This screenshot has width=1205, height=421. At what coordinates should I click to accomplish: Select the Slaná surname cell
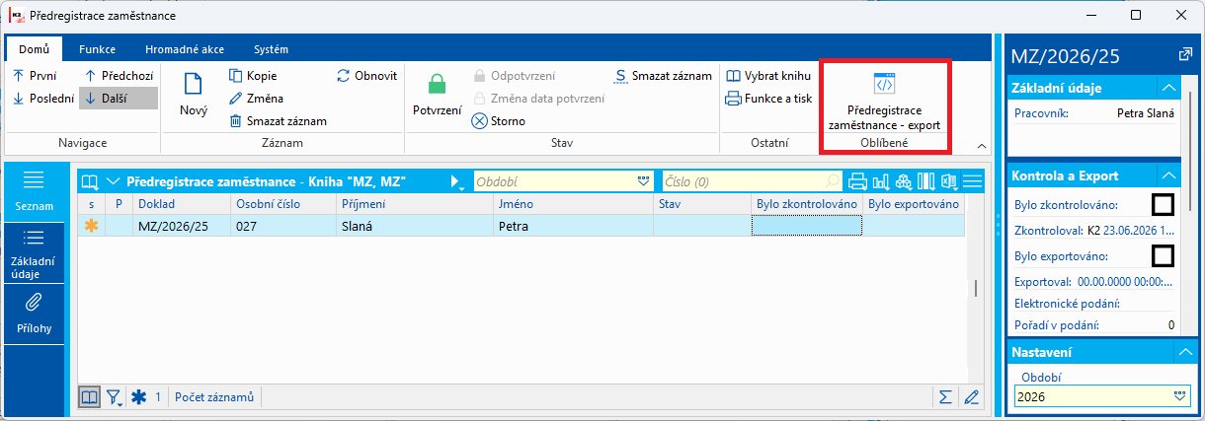pyautogui.click(x=415, y=226)
